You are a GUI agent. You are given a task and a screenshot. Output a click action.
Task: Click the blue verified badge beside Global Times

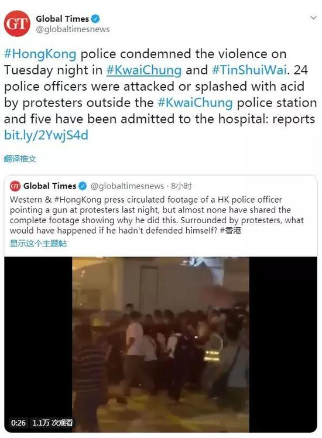[x=96, y=19]
